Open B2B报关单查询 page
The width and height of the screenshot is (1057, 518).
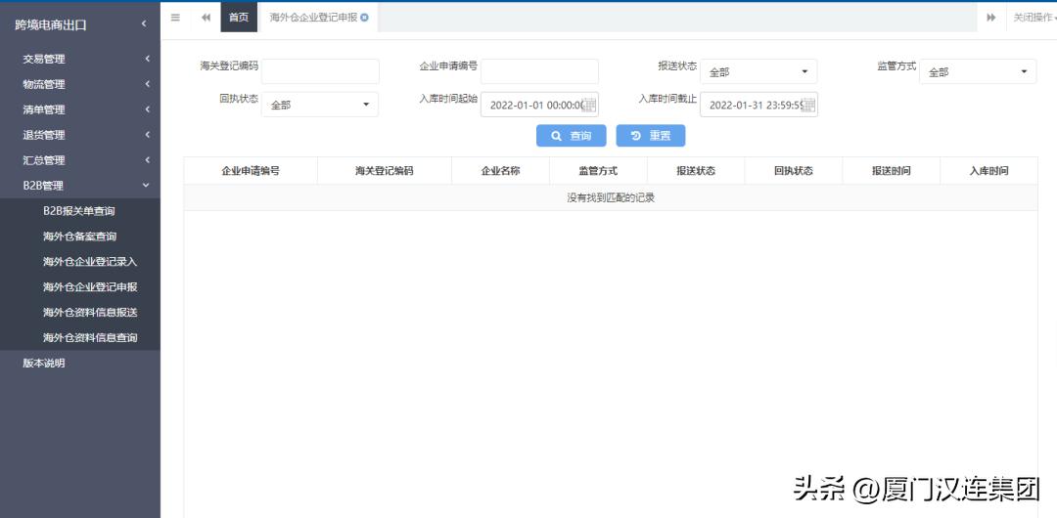click(79, 211)
